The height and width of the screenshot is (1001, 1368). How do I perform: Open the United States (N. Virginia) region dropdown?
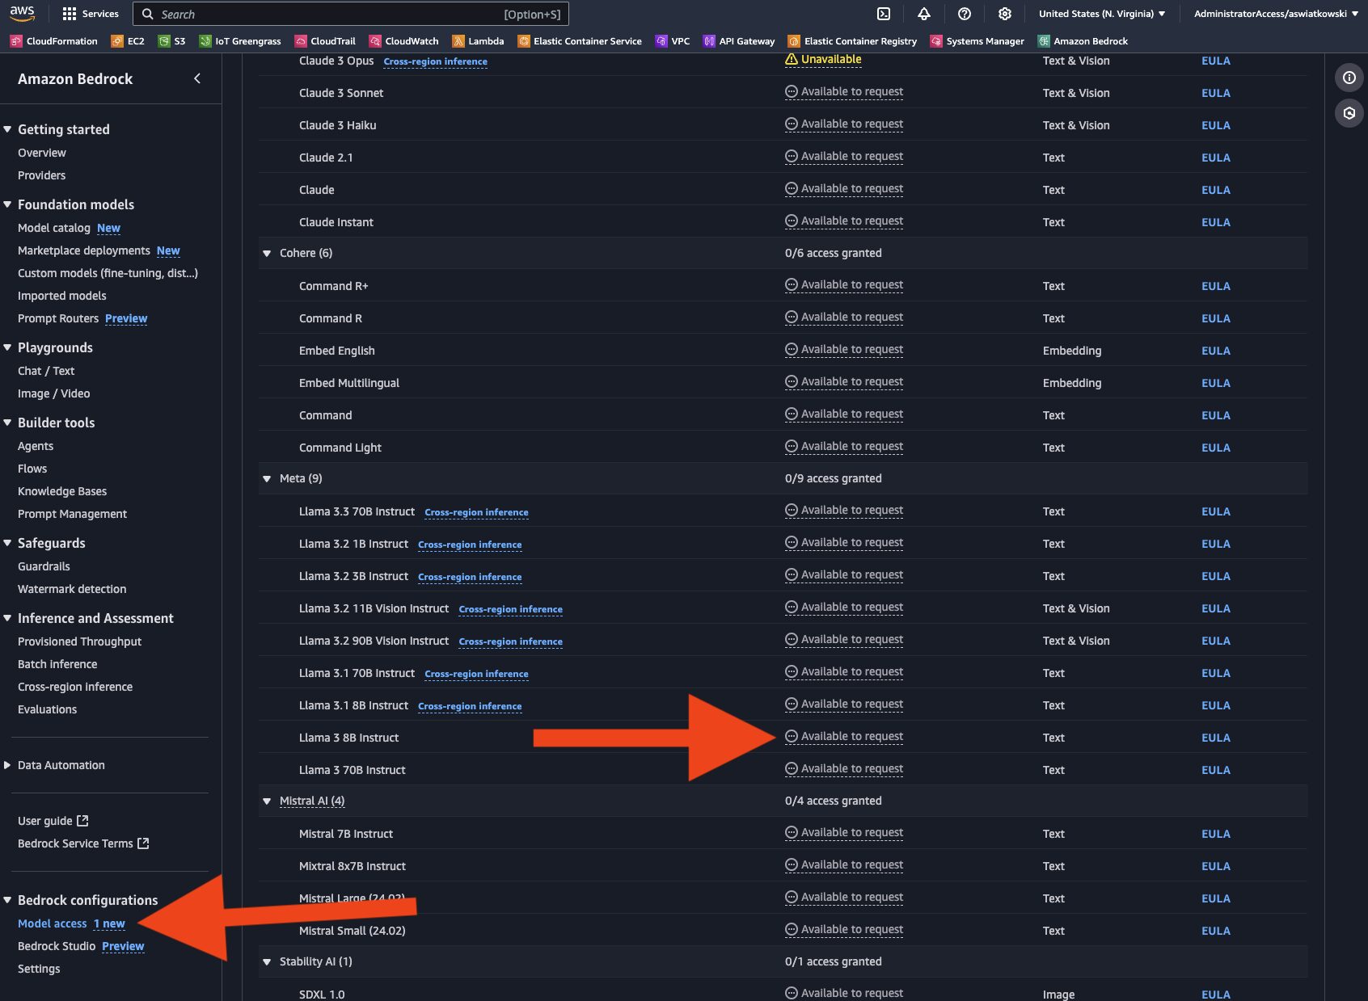tap(1101, 13)
